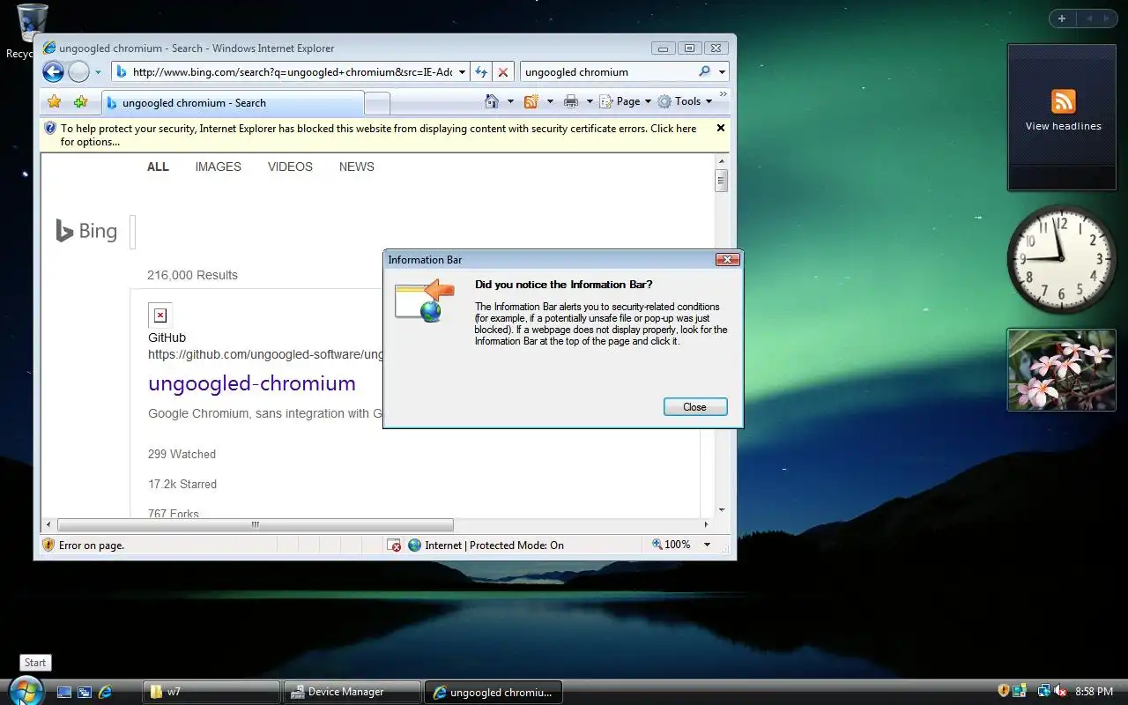Expand the Home button dropdown arrow

click(x=510, y=101)
